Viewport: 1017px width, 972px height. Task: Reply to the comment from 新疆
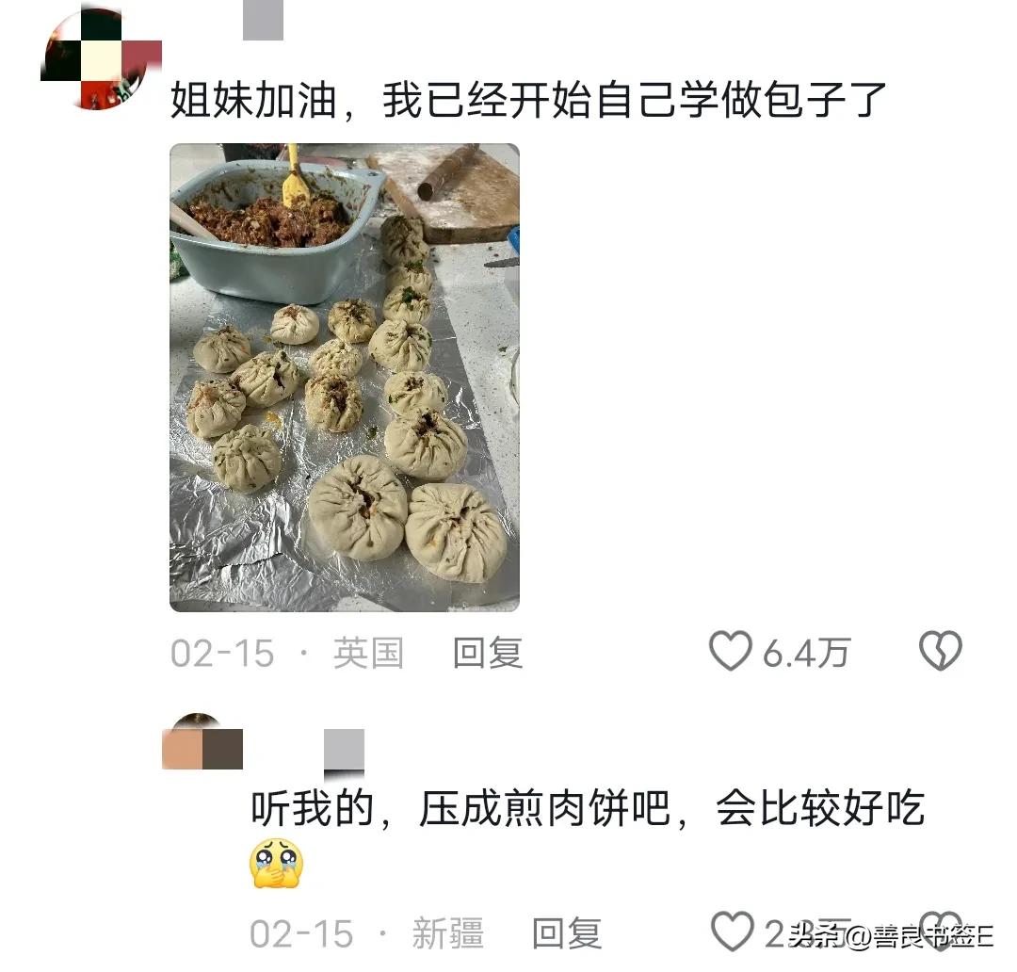click(x=567, y=933)
